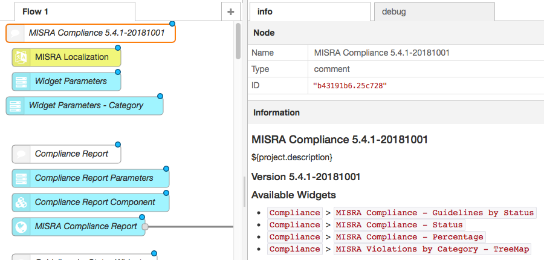
Task: Click the canvas vertical scrollbar thumb
Action: (238, 41)
